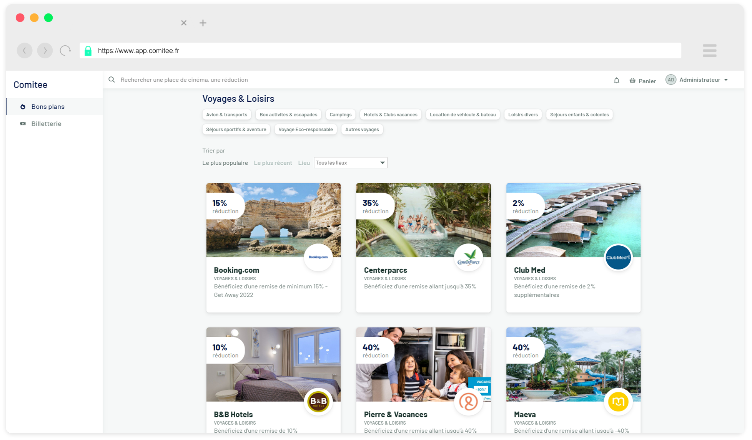Viewport: 752px width, 440px height.
Task: Select Bons plans in the sidebar
Action: [x=48, y=107]
